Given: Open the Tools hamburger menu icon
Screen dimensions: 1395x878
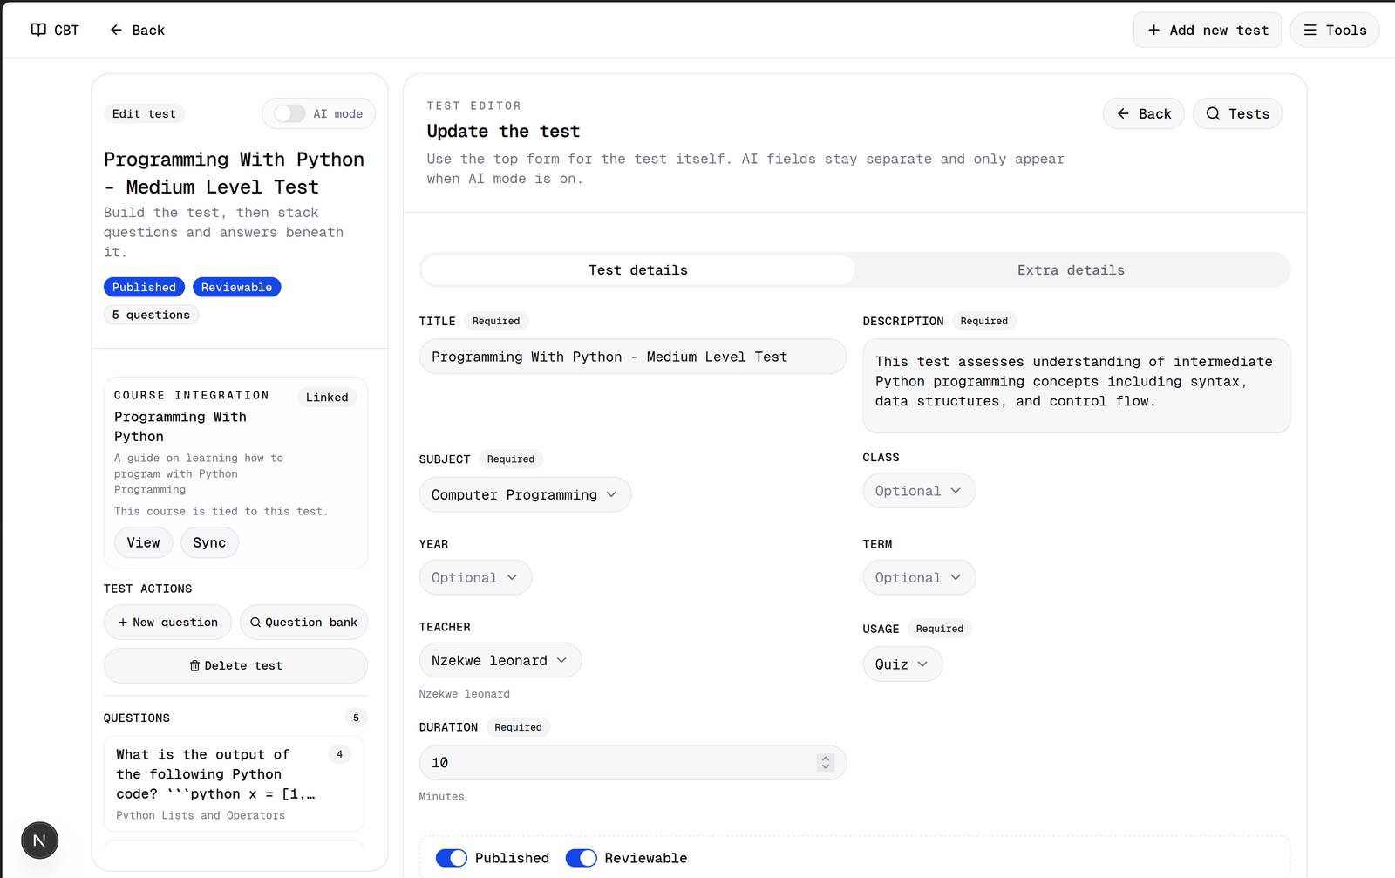Looking at the screenshot, I should [x=1310, y=30].
